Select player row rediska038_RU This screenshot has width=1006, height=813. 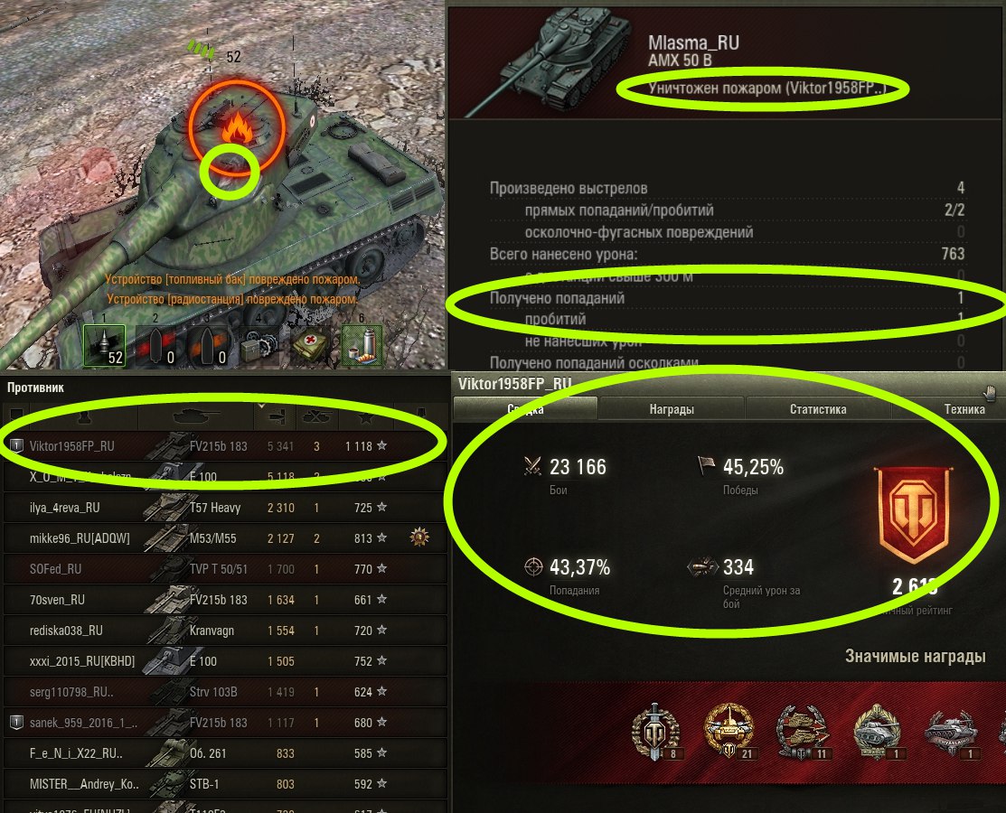(225, 631)
